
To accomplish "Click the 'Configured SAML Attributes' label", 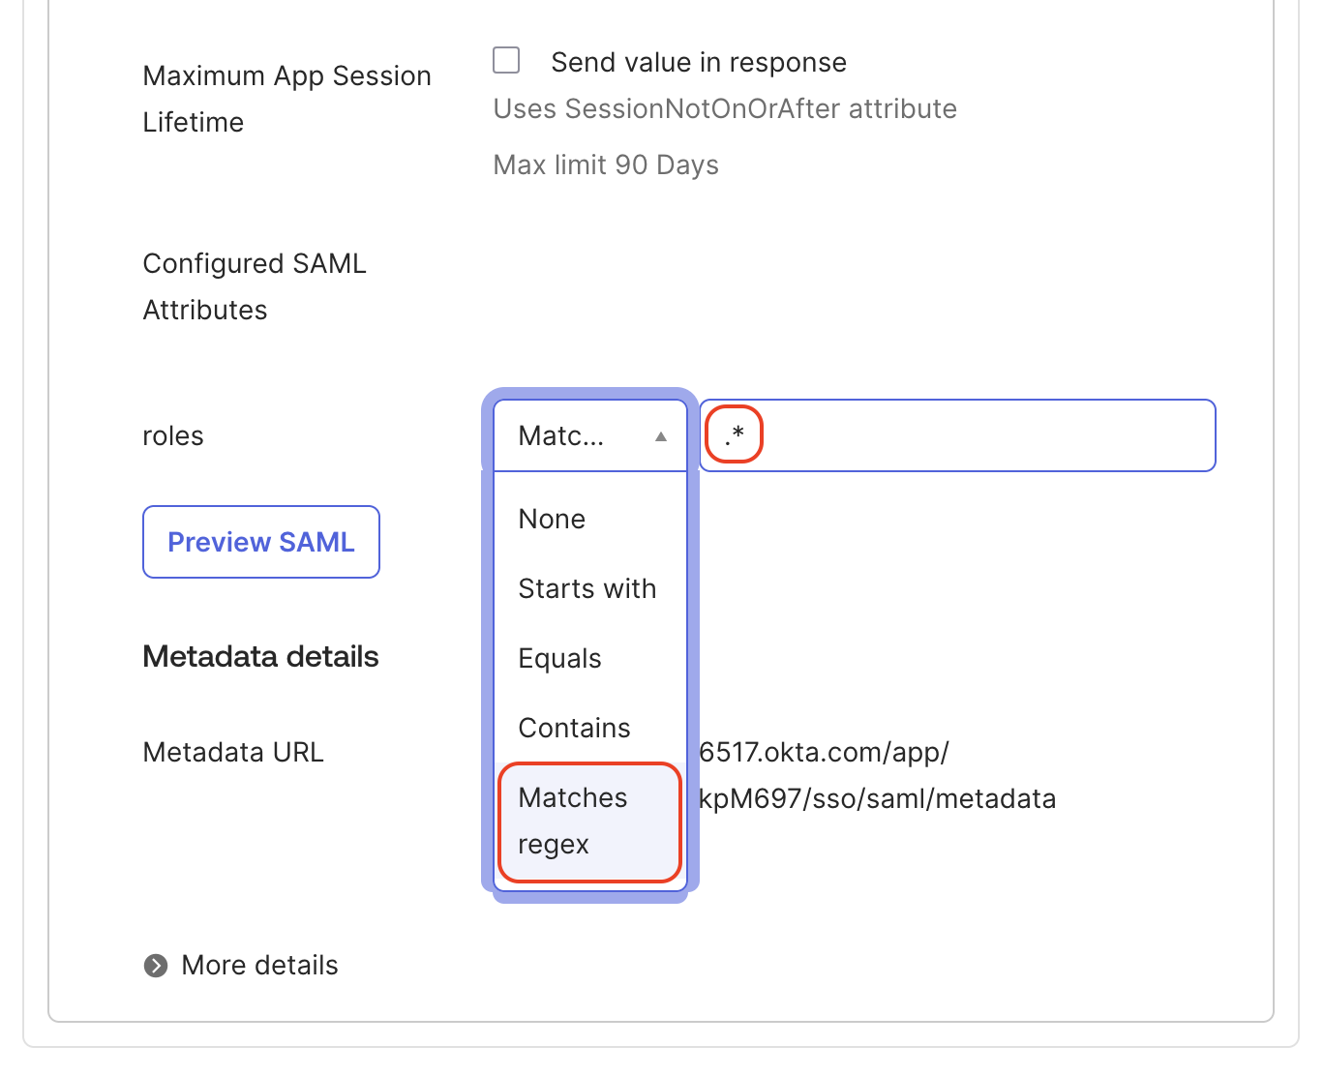I will tap(255, 286).
